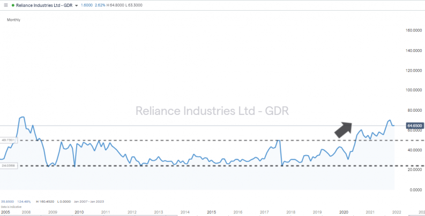Click the 2022 year on time axis
Screen dimensions: 425x216
(397, 212)
